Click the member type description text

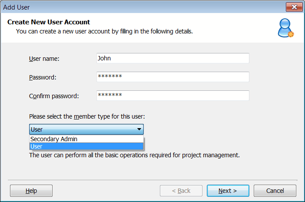point(134,155)
